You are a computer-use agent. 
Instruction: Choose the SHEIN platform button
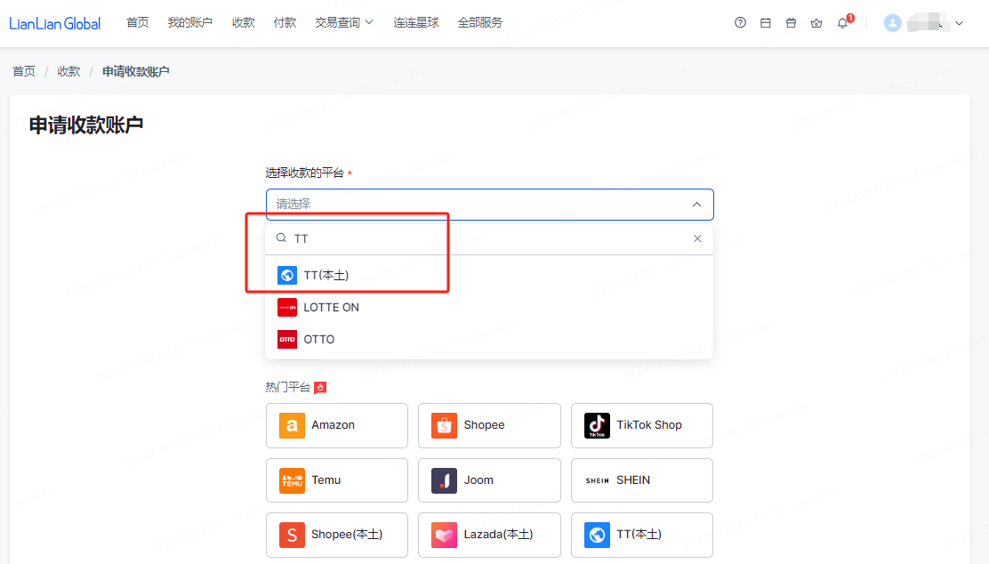tap(642, 480)
